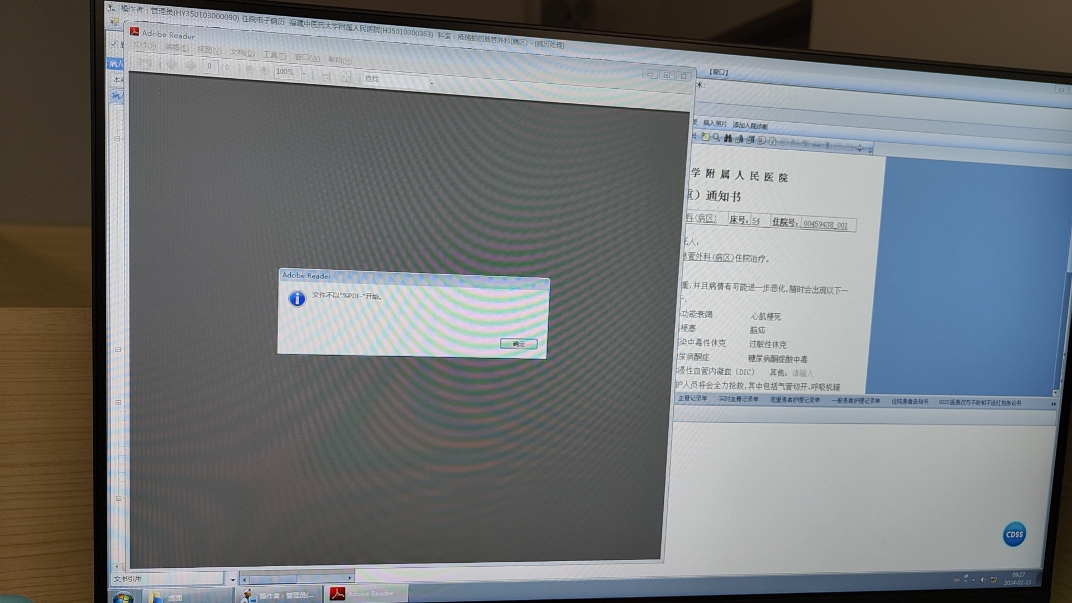The height and width of the screenshot is (603, 1072).
Task: Click the magnifier search icon in toolbar
Action: point(716,137)
